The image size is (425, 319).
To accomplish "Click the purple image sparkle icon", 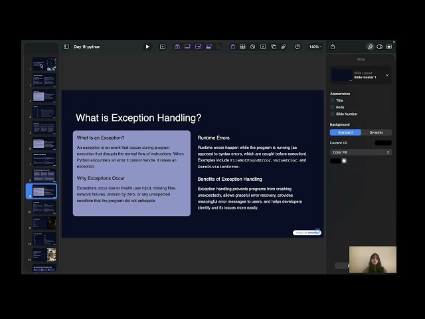I will pyautogui.click(x=209, y=47).
